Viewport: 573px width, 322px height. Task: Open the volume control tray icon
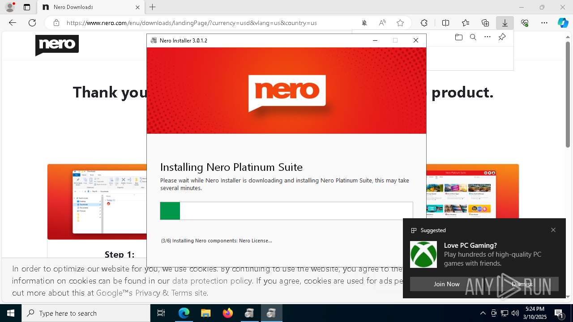[515, 313]
